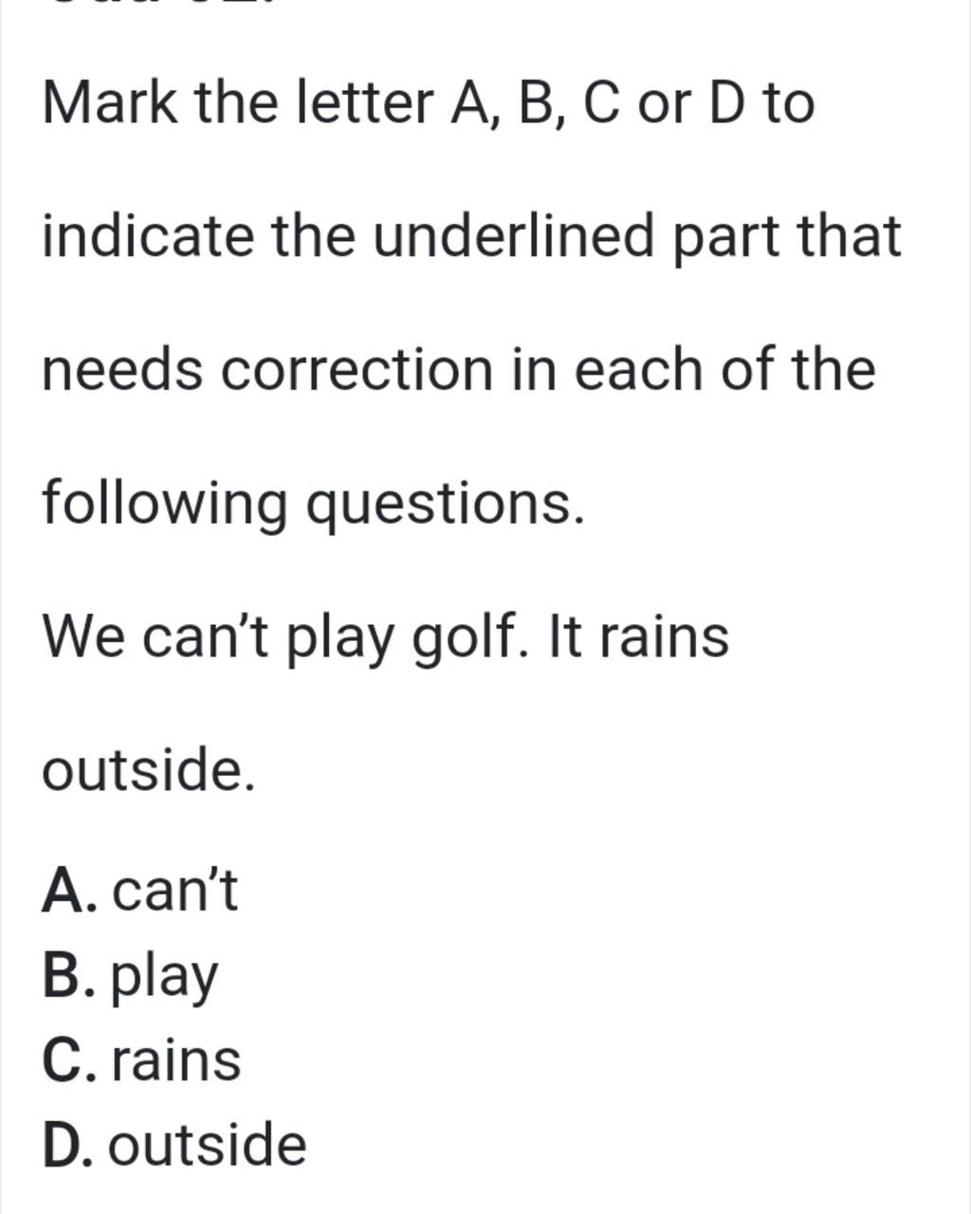This screenshot has width=971, height=1214.
Task: Click the bold letter A label
Action: point(63,892)
